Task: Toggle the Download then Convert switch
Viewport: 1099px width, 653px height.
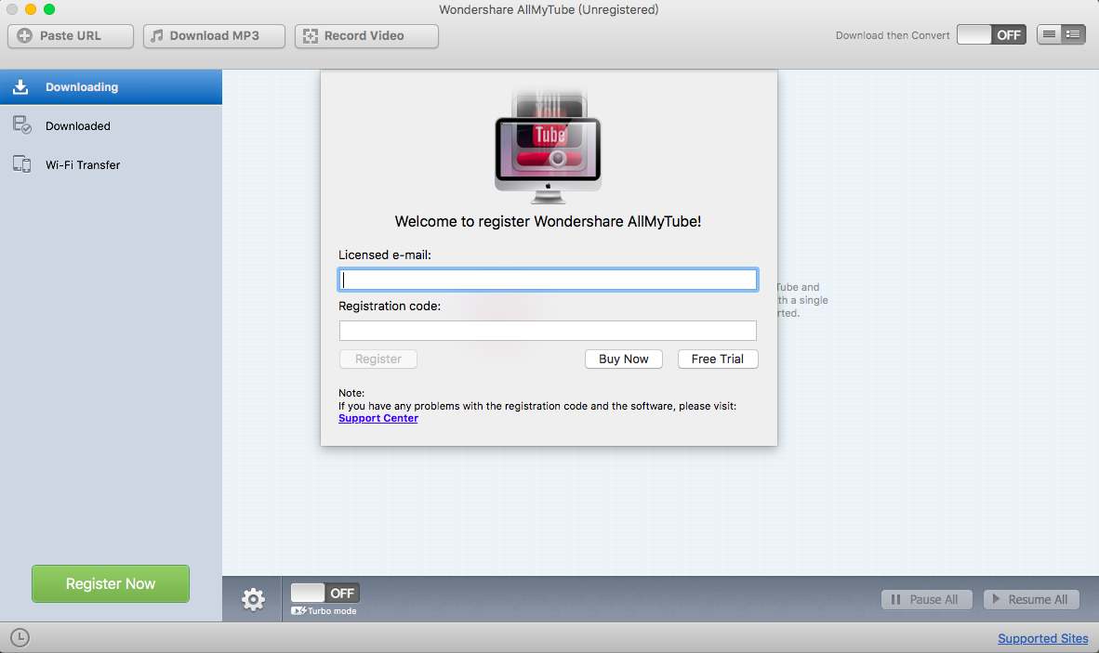Action: tap(991, 35)
